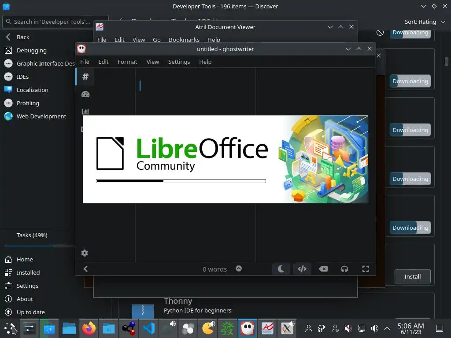This screenshot has height=338, width=451.
Task: Toggle distraction-free focus mode headphones icon
Action: click(344, 269)
